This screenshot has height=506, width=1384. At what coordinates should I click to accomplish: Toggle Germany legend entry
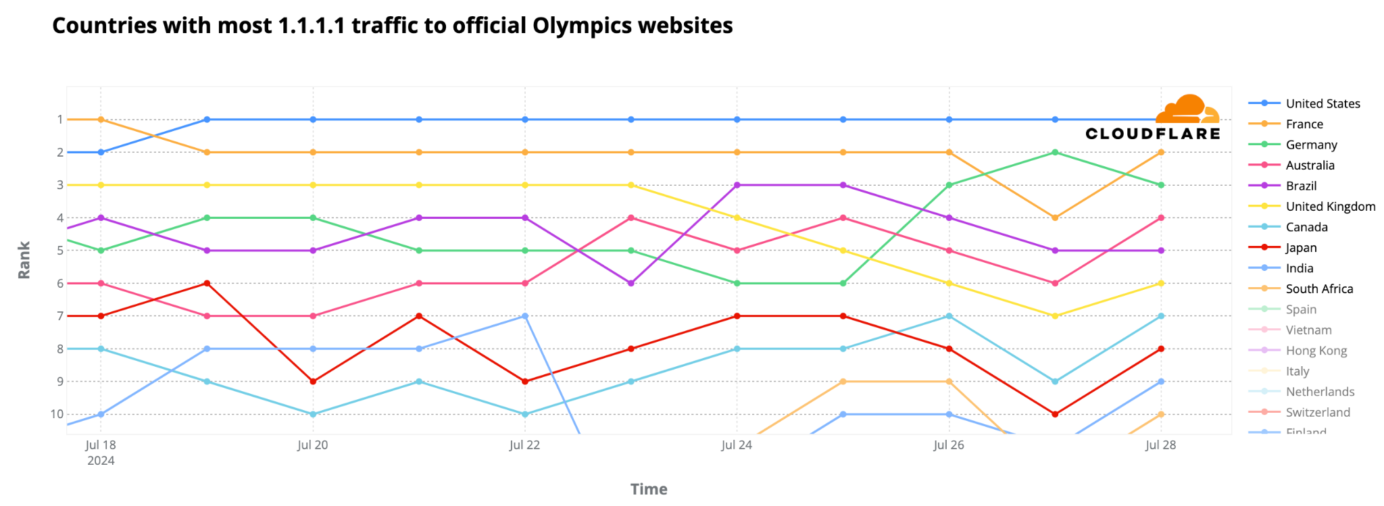pyautogui.click(x=1311, y=145)
